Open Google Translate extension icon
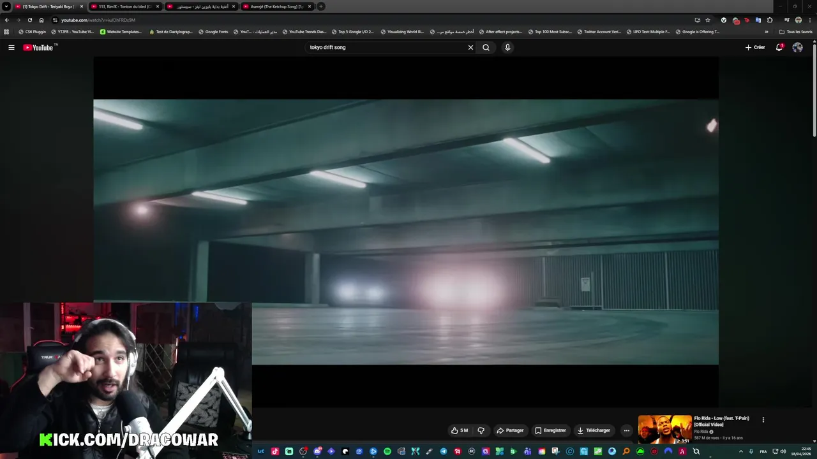Screen dimensions: 817x459 coord(758,20)
